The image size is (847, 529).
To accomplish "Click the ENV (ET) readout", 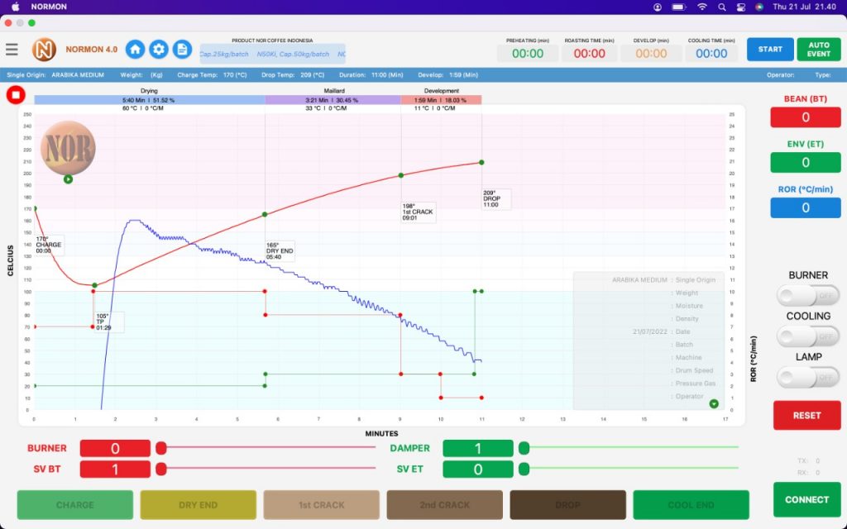I will pos(806,163).
